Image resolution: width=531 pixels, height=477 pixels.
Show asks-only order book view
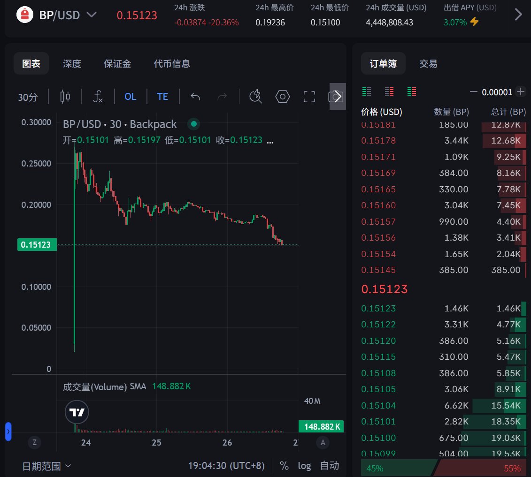[x=389, y=91]
